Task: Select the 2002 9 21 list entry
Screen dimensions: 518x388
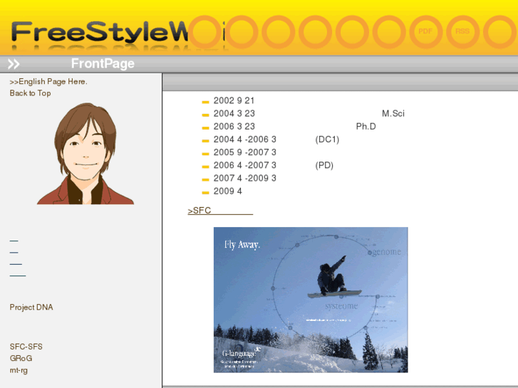Action: tap(234, 100)
